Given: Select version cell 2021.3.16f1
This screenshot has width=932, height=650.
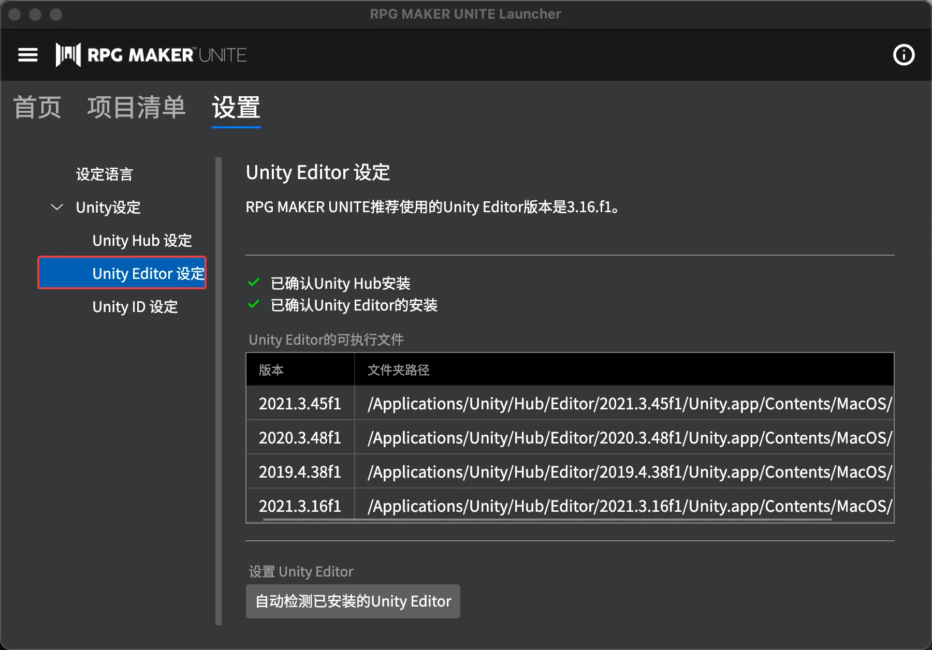Looking at the screenshot, I should 300,506.
